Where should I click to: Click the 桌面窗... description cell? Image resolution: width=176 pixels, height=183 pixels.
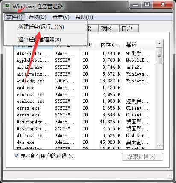[138, 142]
